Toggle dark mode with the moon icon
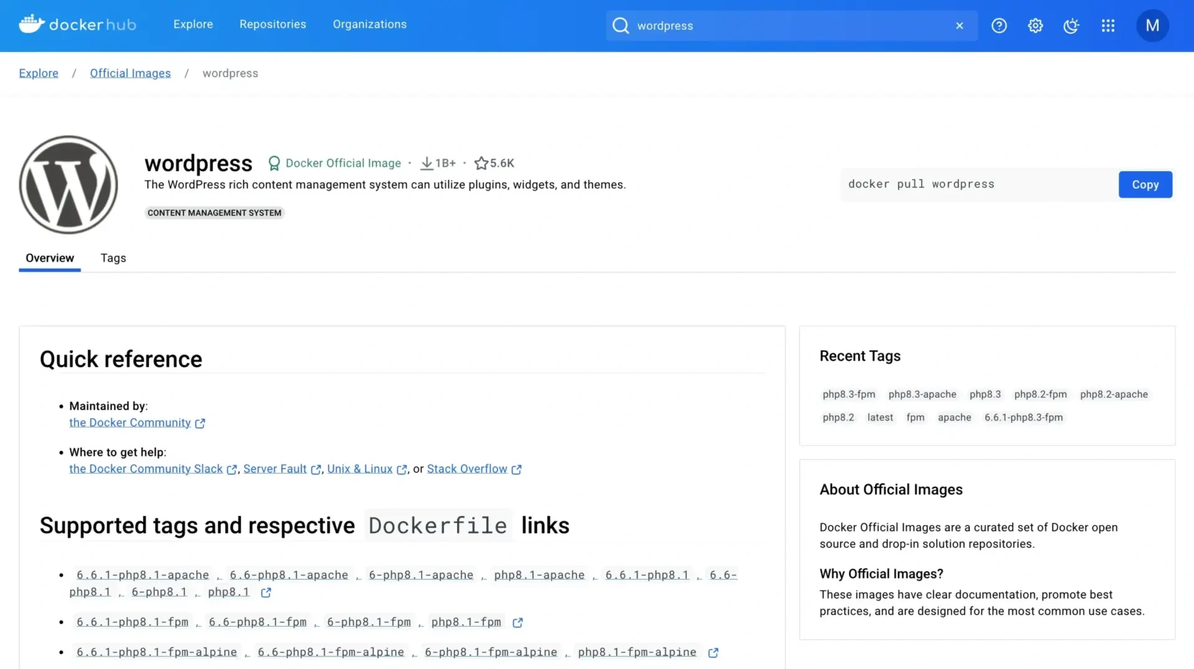 click(1071, 25)
